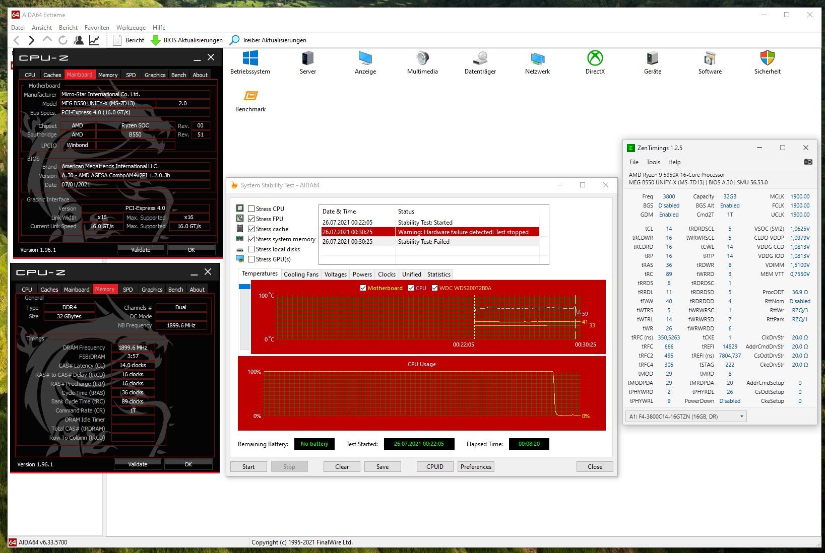The height and width of the screenshot is (553, 825).
Task: Select the Stability Test: Started log row
Action: coord(430,223)
